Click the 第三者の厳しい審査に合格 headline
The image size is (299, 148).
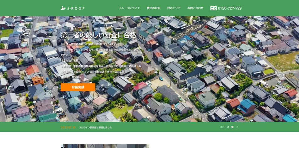98,35
